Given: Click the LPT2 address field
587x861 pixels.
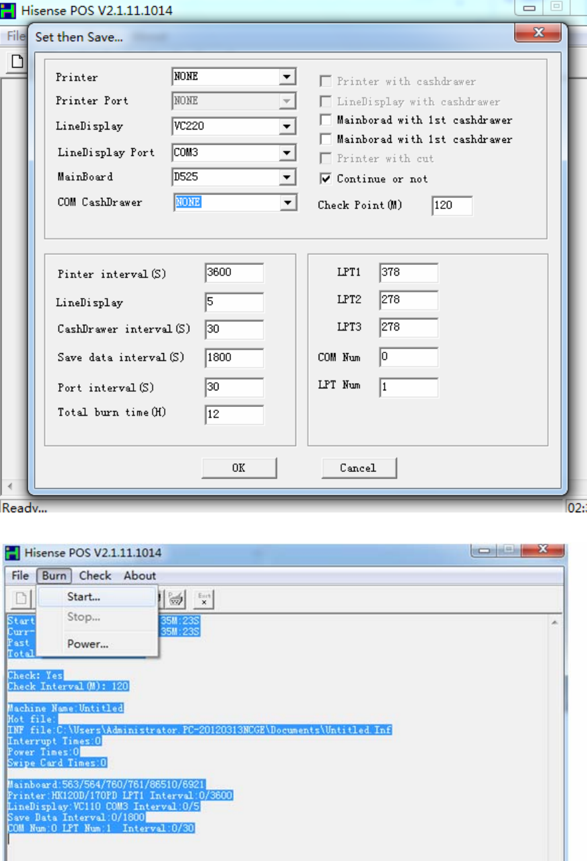Looking at the screenshot, I should (409, 300).
